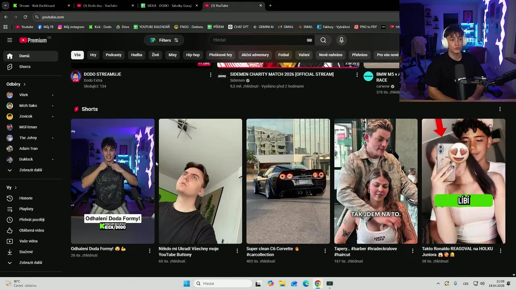Open the Filters extension button
Image resolution: width=516 pixels, height=290 pixels.
tap(164, 40)
